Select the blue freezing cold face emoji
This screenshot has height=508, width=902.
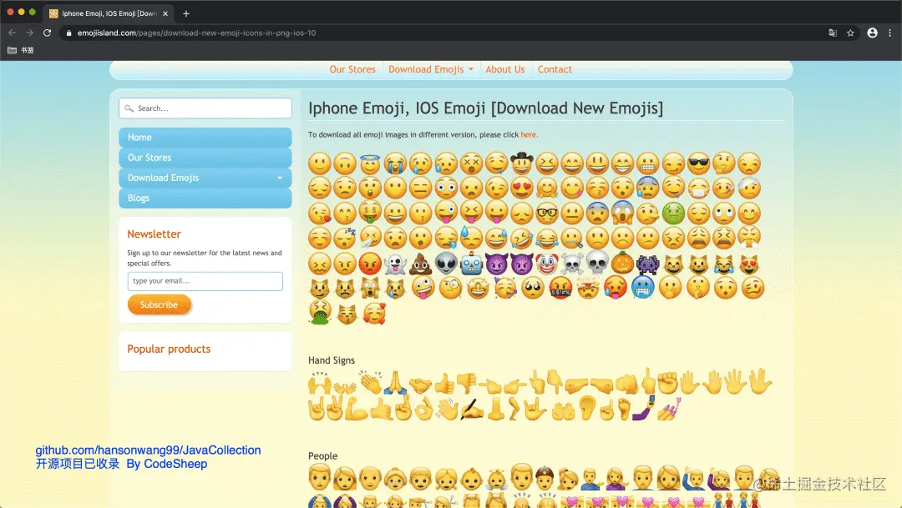pyautogui.click(x=642, y=287)
